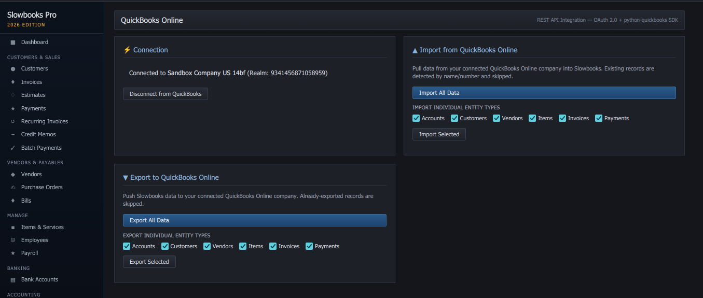Open Credit Memos page
The height and width of the screenshot is (298, 703).
point(38,134)
